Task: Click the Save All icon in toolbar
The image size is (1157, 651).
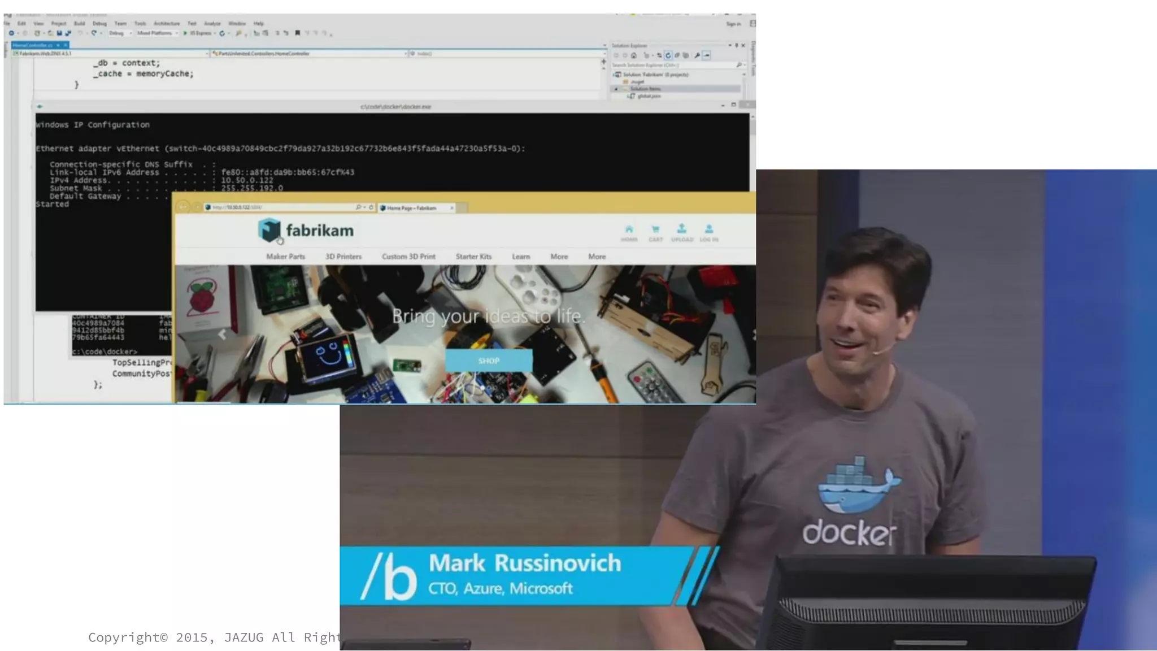Action: coord(68,33)
